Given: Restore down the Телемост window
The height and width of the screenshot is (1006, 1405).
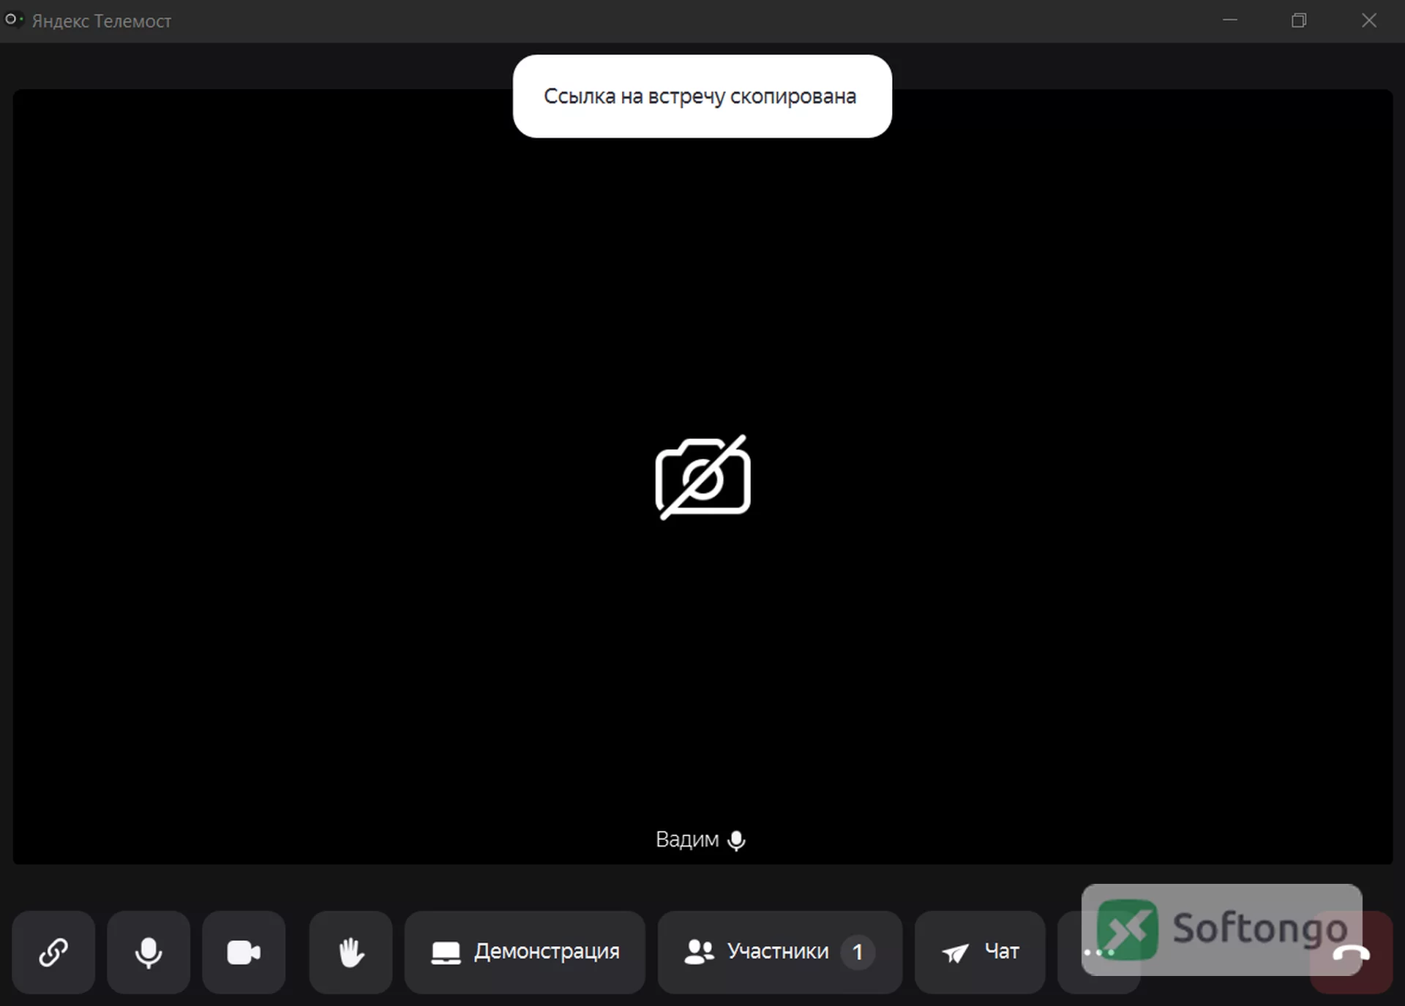Looking at the screenshot, I should (x=1299, y=20).
